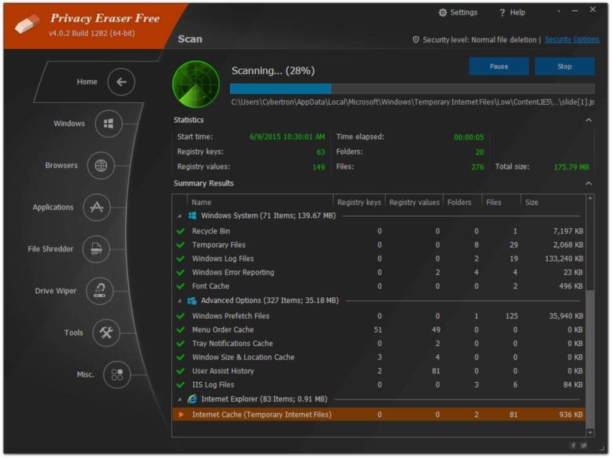Toggle the Recycle Bin checkmark
Viewport: 612px width, 459px height.
(181, 231)
